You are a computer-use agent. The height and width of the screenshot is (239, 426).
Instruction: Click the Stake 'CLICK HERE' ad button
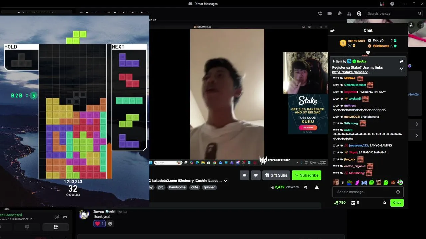point(308,128)
